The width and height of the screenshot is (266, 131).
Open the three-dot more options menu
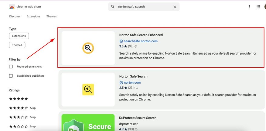coord(249,7)
